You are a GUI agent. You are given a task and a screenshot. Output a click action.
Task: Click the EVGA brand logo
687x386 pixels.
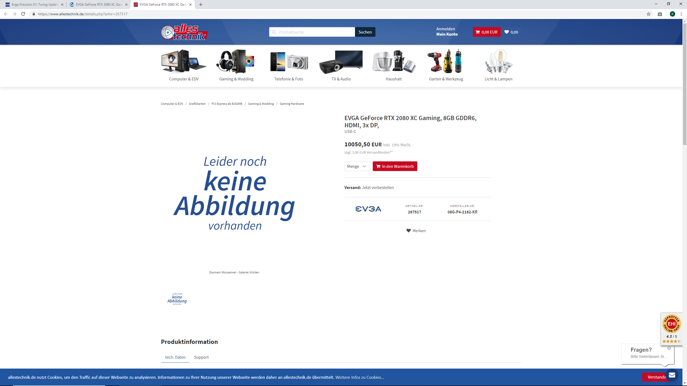click(368, 209)
